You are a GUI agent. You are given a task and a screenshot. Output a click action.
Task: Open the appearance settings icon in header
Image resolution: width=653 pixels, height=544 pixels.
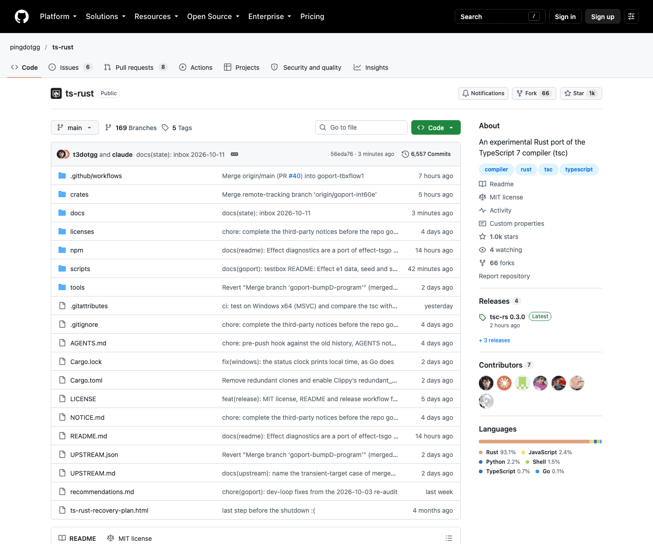[x=631, y=17]
